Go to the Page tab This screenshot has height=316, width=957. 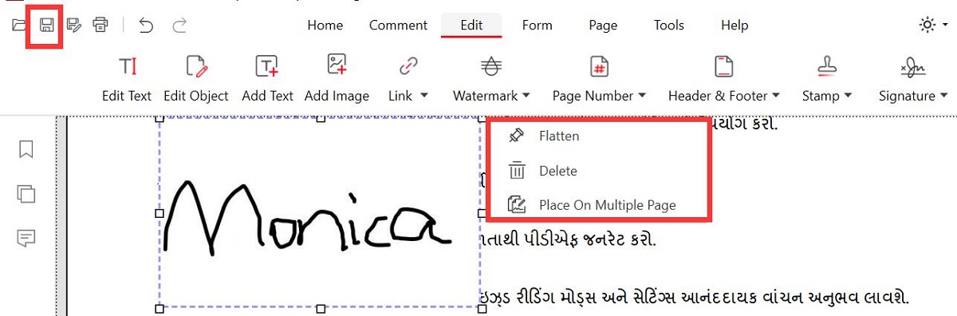point(603,25)
